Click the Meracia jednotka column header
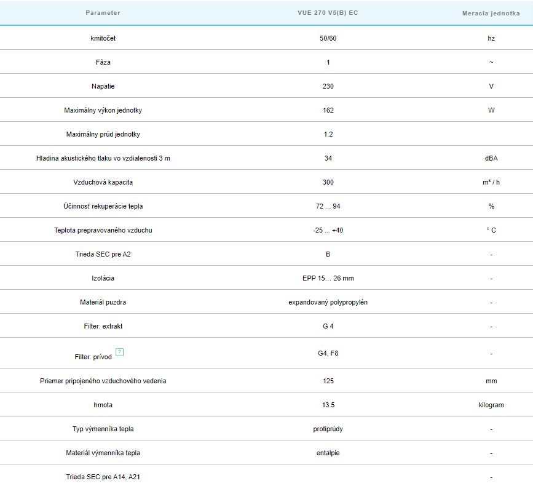 [491, 14]
